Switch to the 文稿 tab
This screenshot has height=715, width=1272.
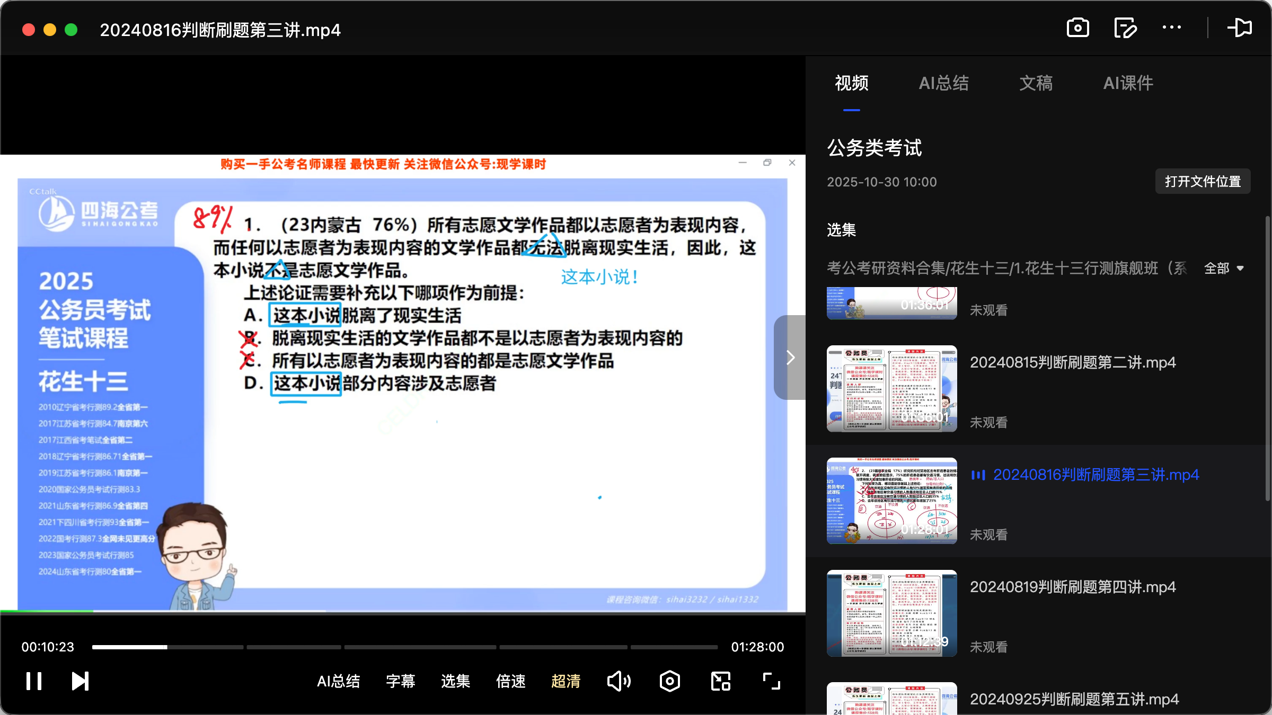pyautogui.click(x=1036, y=83)
